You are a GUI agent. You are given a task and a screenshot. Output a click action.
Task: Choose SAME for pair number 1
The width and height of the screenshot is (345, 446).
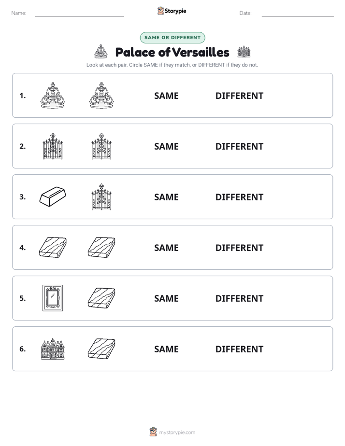(166, 96)
